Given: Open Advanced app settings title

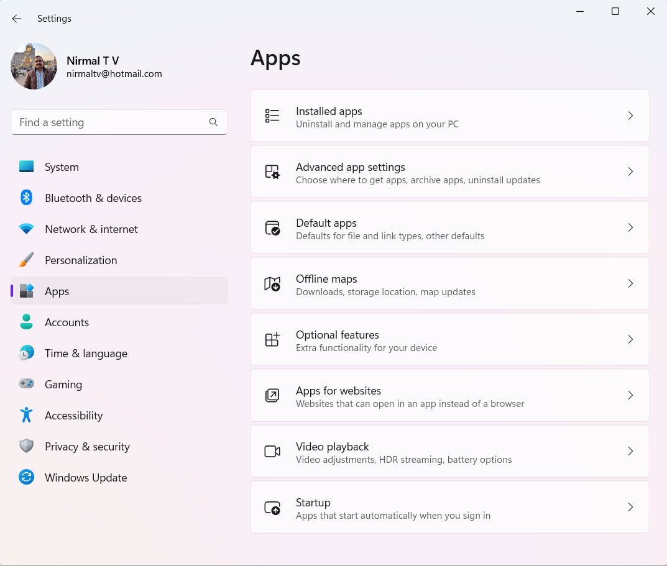Looking at the screenshot, I should coord(351,167).
